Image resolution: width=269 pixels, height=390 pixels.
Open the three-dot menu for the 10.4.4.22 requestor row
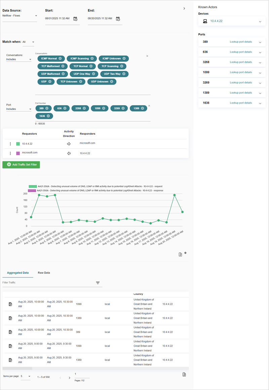[x=10, y=143]
